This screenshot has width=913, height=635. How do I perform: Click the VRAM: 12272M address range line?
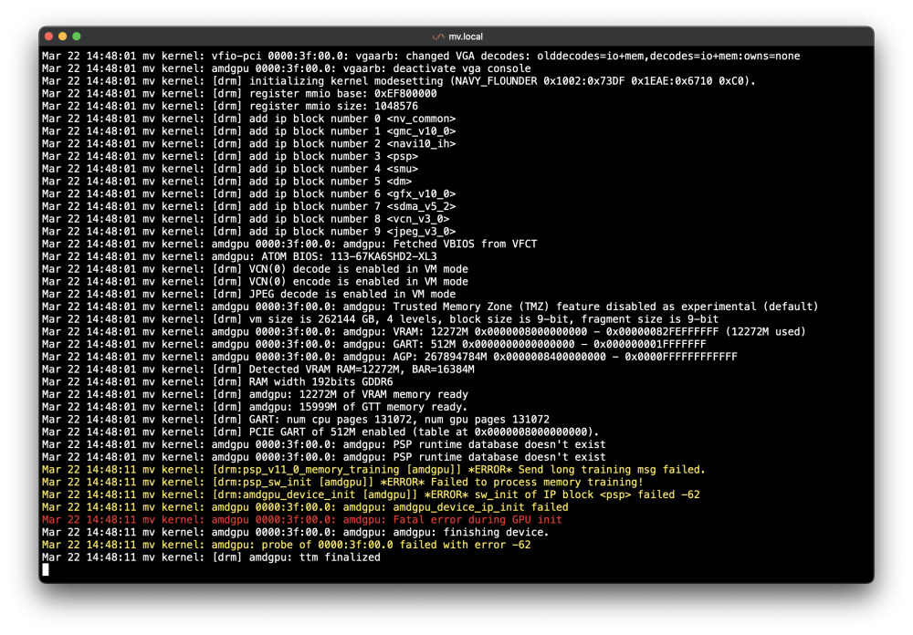pos(424,331)
